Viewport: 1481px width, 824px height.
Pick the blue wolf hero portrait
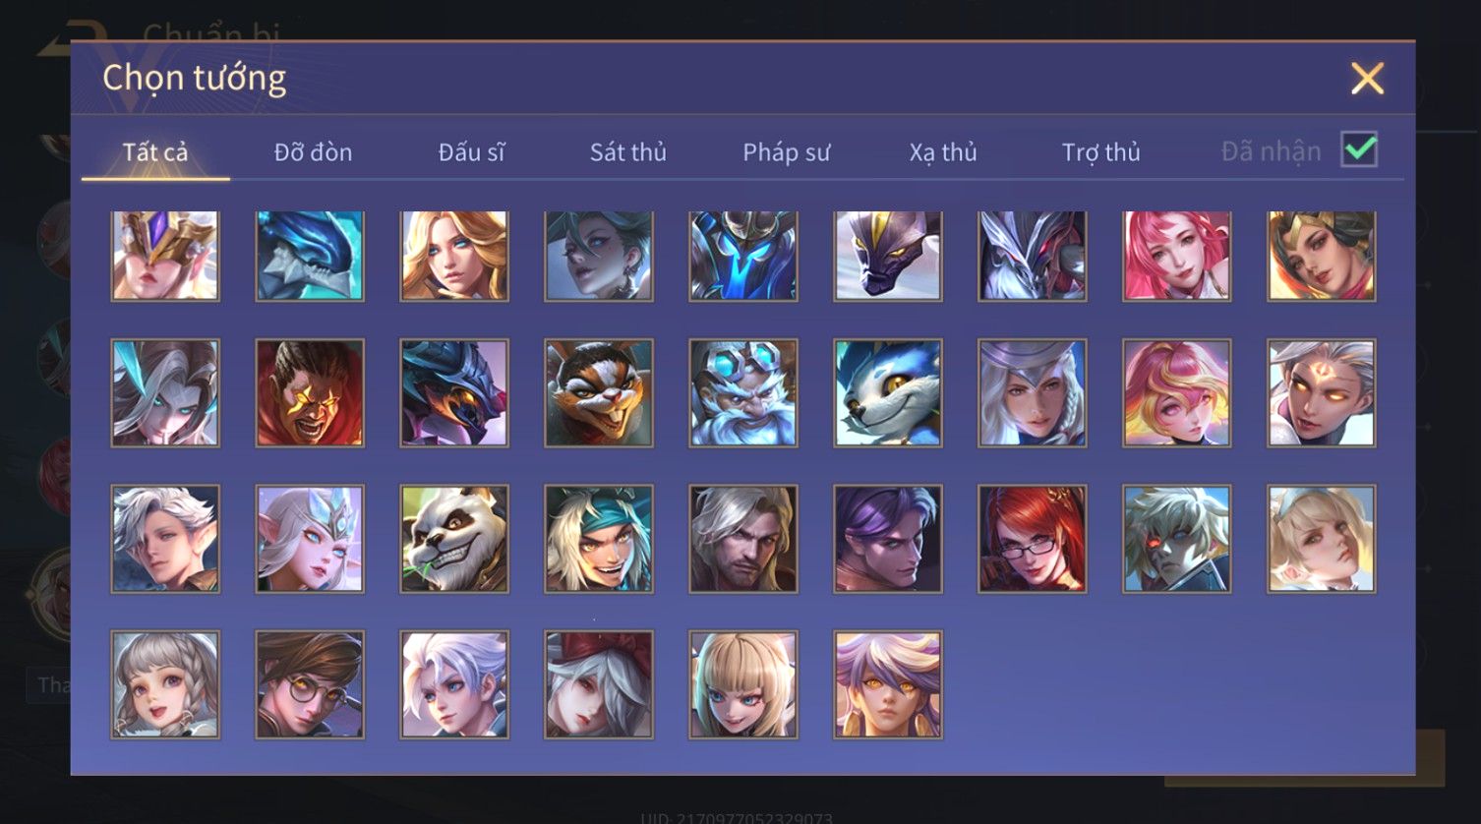[x=888, y=393]
